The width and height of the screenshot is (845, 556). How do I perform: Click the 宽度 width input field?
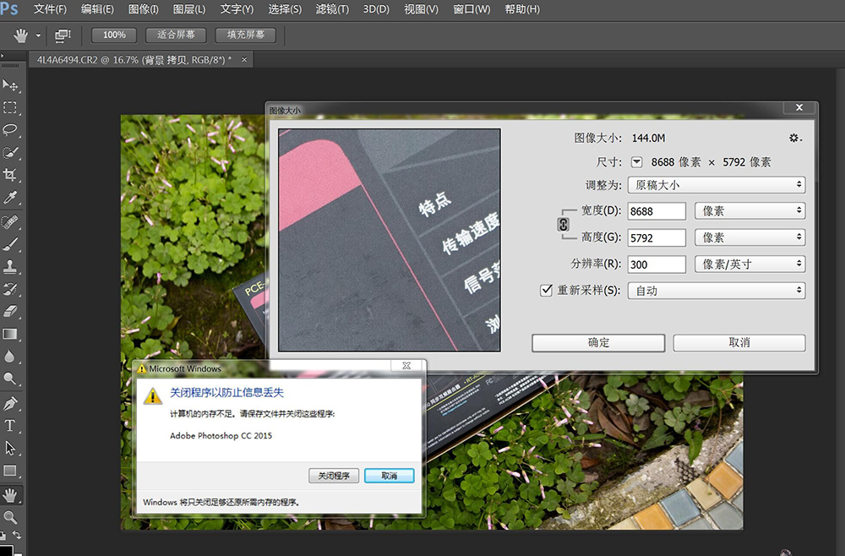(x=657, y=211)
